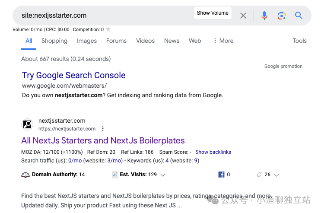Click the Google promotion label
This screenshot has width=321, height=213.
click(x=283, y=66)
